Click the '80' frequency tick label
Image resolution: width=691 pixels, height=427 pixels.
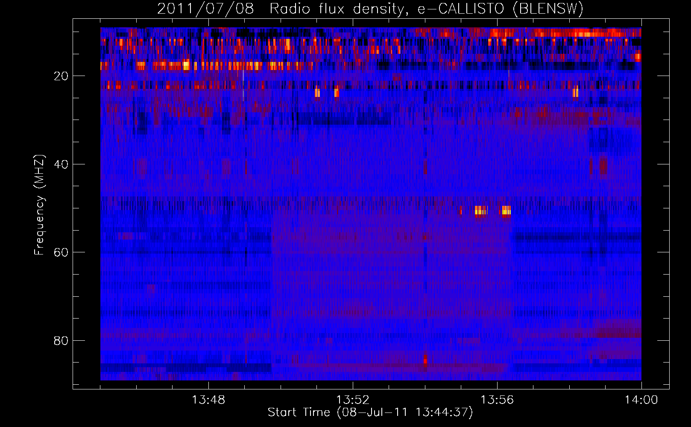(61, 341)
